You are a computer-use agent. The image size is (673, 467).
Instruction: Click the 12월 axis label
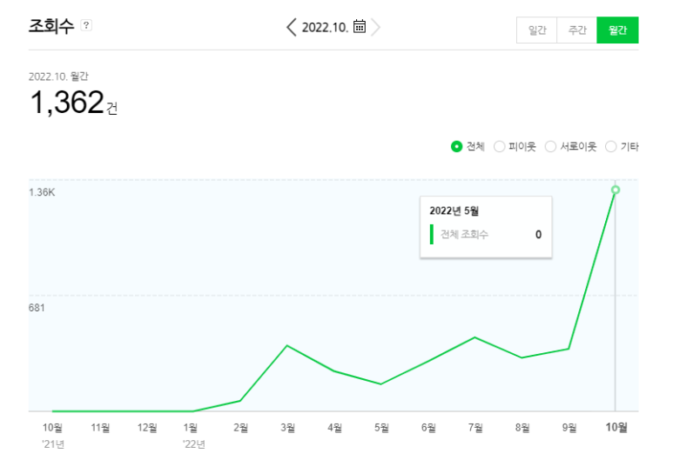147,428
